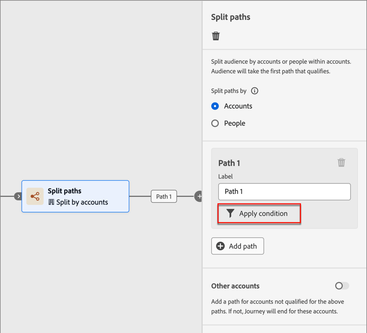Click the Apply condition button

tap(259, 214)
